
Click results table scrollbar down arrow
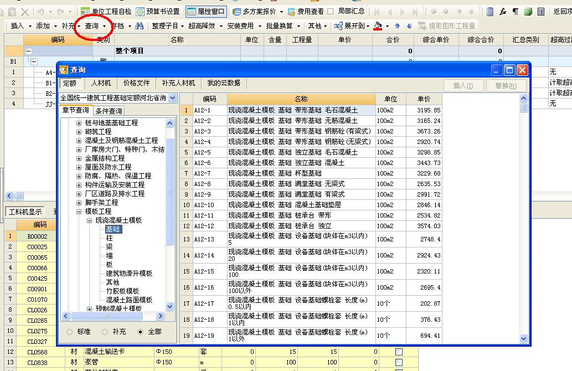click(x=523, y=338)
